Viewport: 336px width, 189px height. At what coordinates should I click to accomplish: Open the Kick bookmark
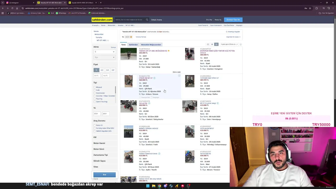click(x=51, y=13)
